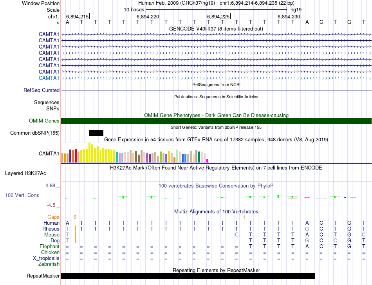Click the 'SNPs' track label
This screenshot has width=372, height=285.
click(53, 108)
